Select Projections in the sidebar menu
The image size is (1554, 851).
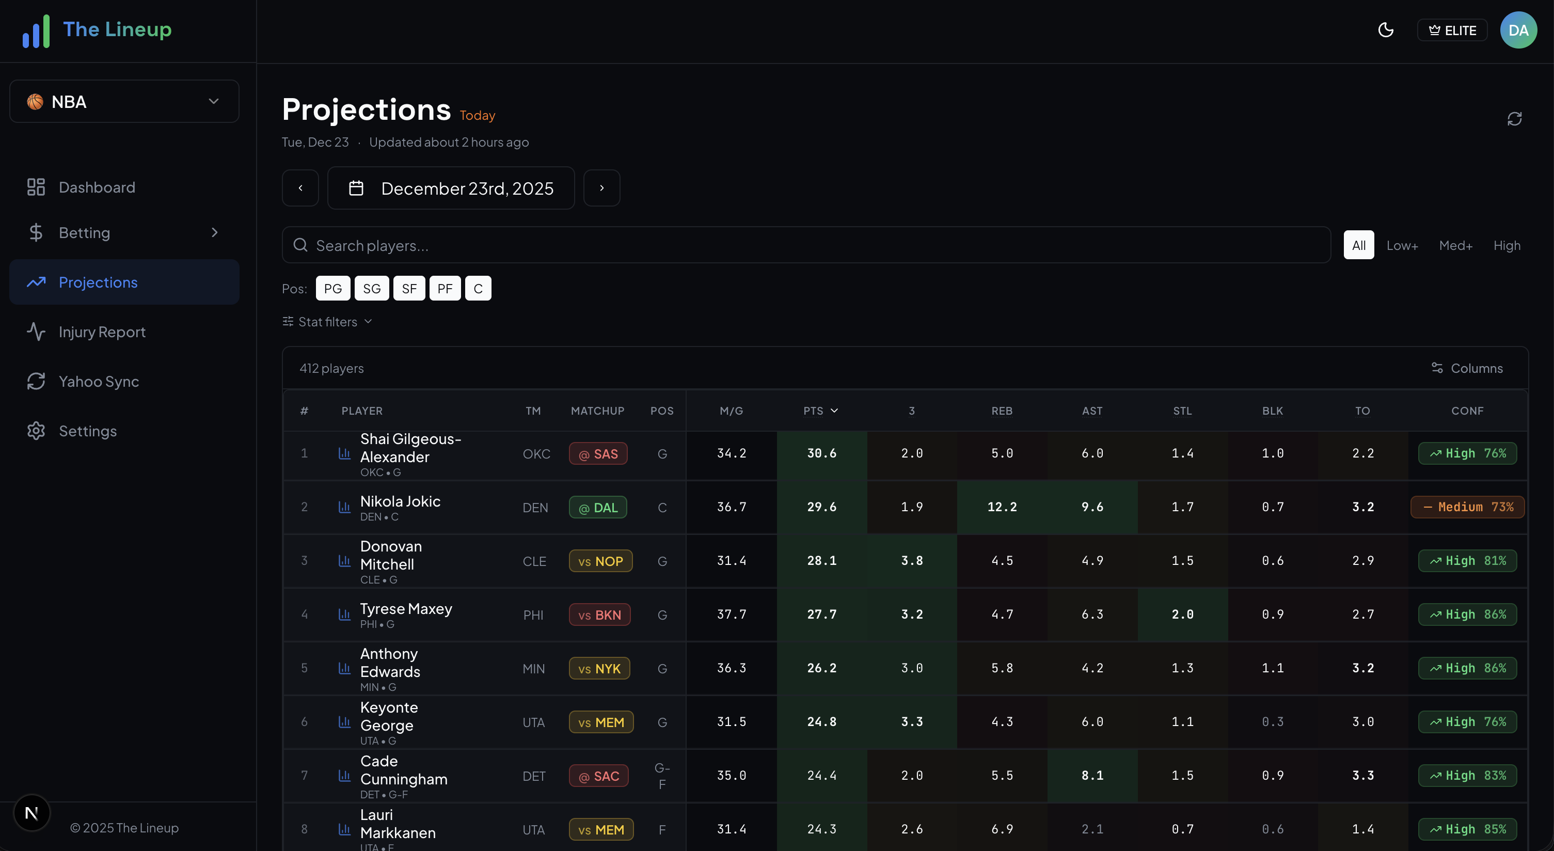click(x=98, y=282)
